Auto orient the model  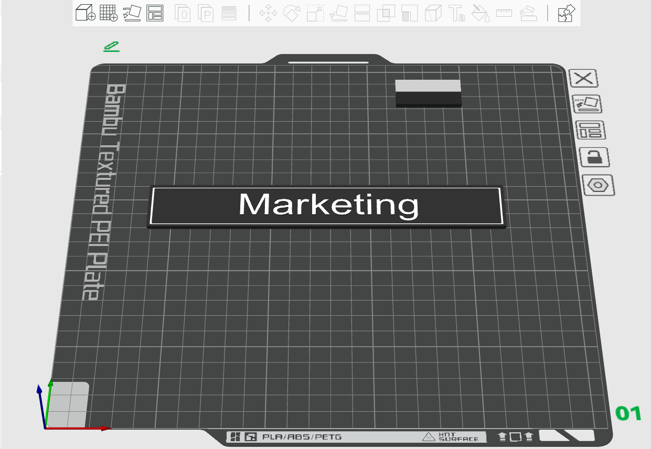click(132, 14)
